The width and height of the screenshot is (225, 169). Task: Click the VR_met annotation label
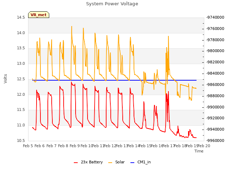point(39,15)
